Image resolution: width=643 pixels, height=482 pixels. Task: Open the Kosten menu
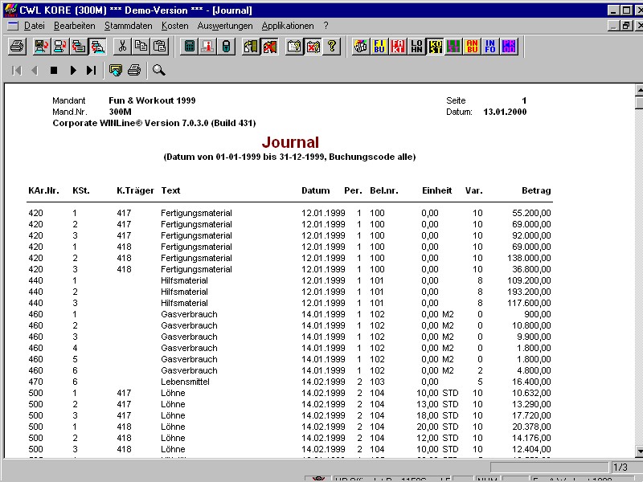point(174,26)
